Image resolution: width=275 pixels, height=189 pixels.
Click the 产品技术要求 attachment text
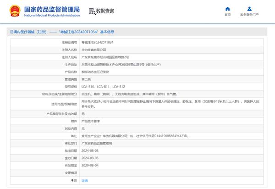click(91, 121)
